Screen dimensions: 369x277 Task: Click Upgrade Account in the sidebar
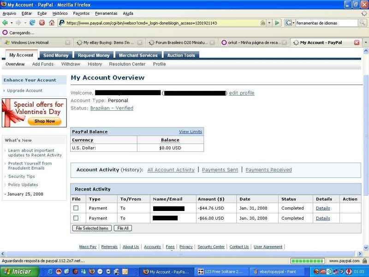coord(25,90)
